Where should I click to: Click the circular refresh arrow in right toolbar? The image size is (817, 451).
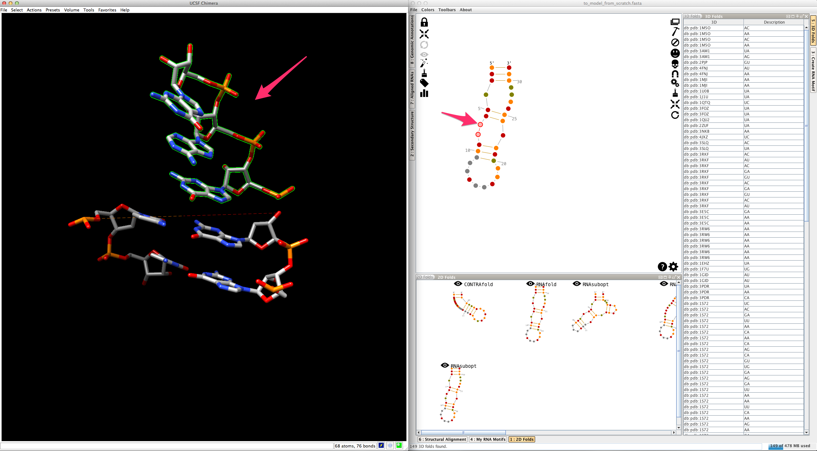[x=675, y=115]
